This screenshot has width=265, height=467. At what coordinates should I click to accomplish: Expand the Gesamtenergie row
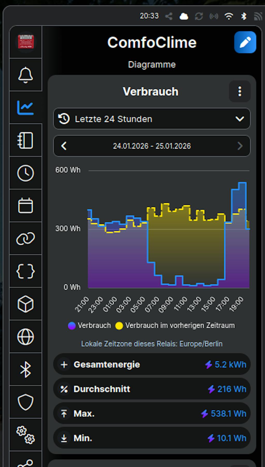click(x=152, y=364)
